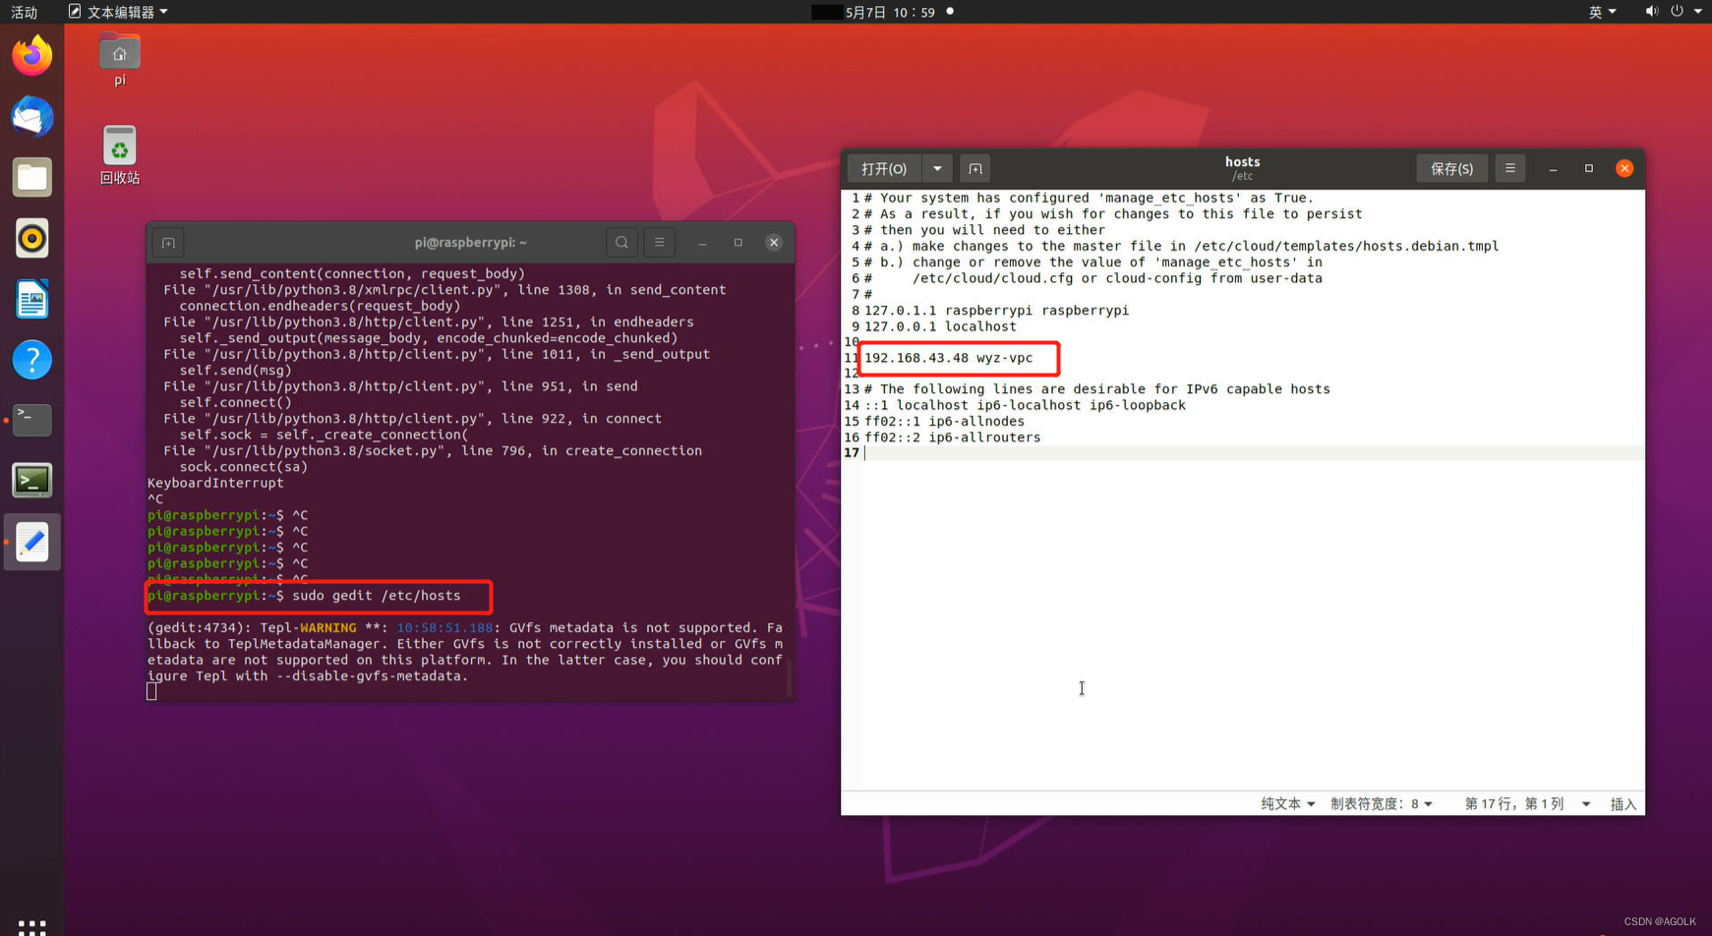Image resolution: width=1712 pixels, height=936 pixels.
Task: Open the 英 input method dropdown
Action: [1602, 12]
